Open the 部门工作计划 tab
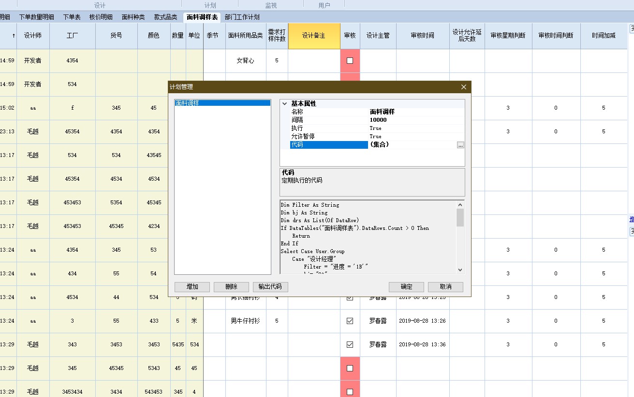Image resolution: width=634 pixels, height=397 pixels. click(x=242, y=17)
